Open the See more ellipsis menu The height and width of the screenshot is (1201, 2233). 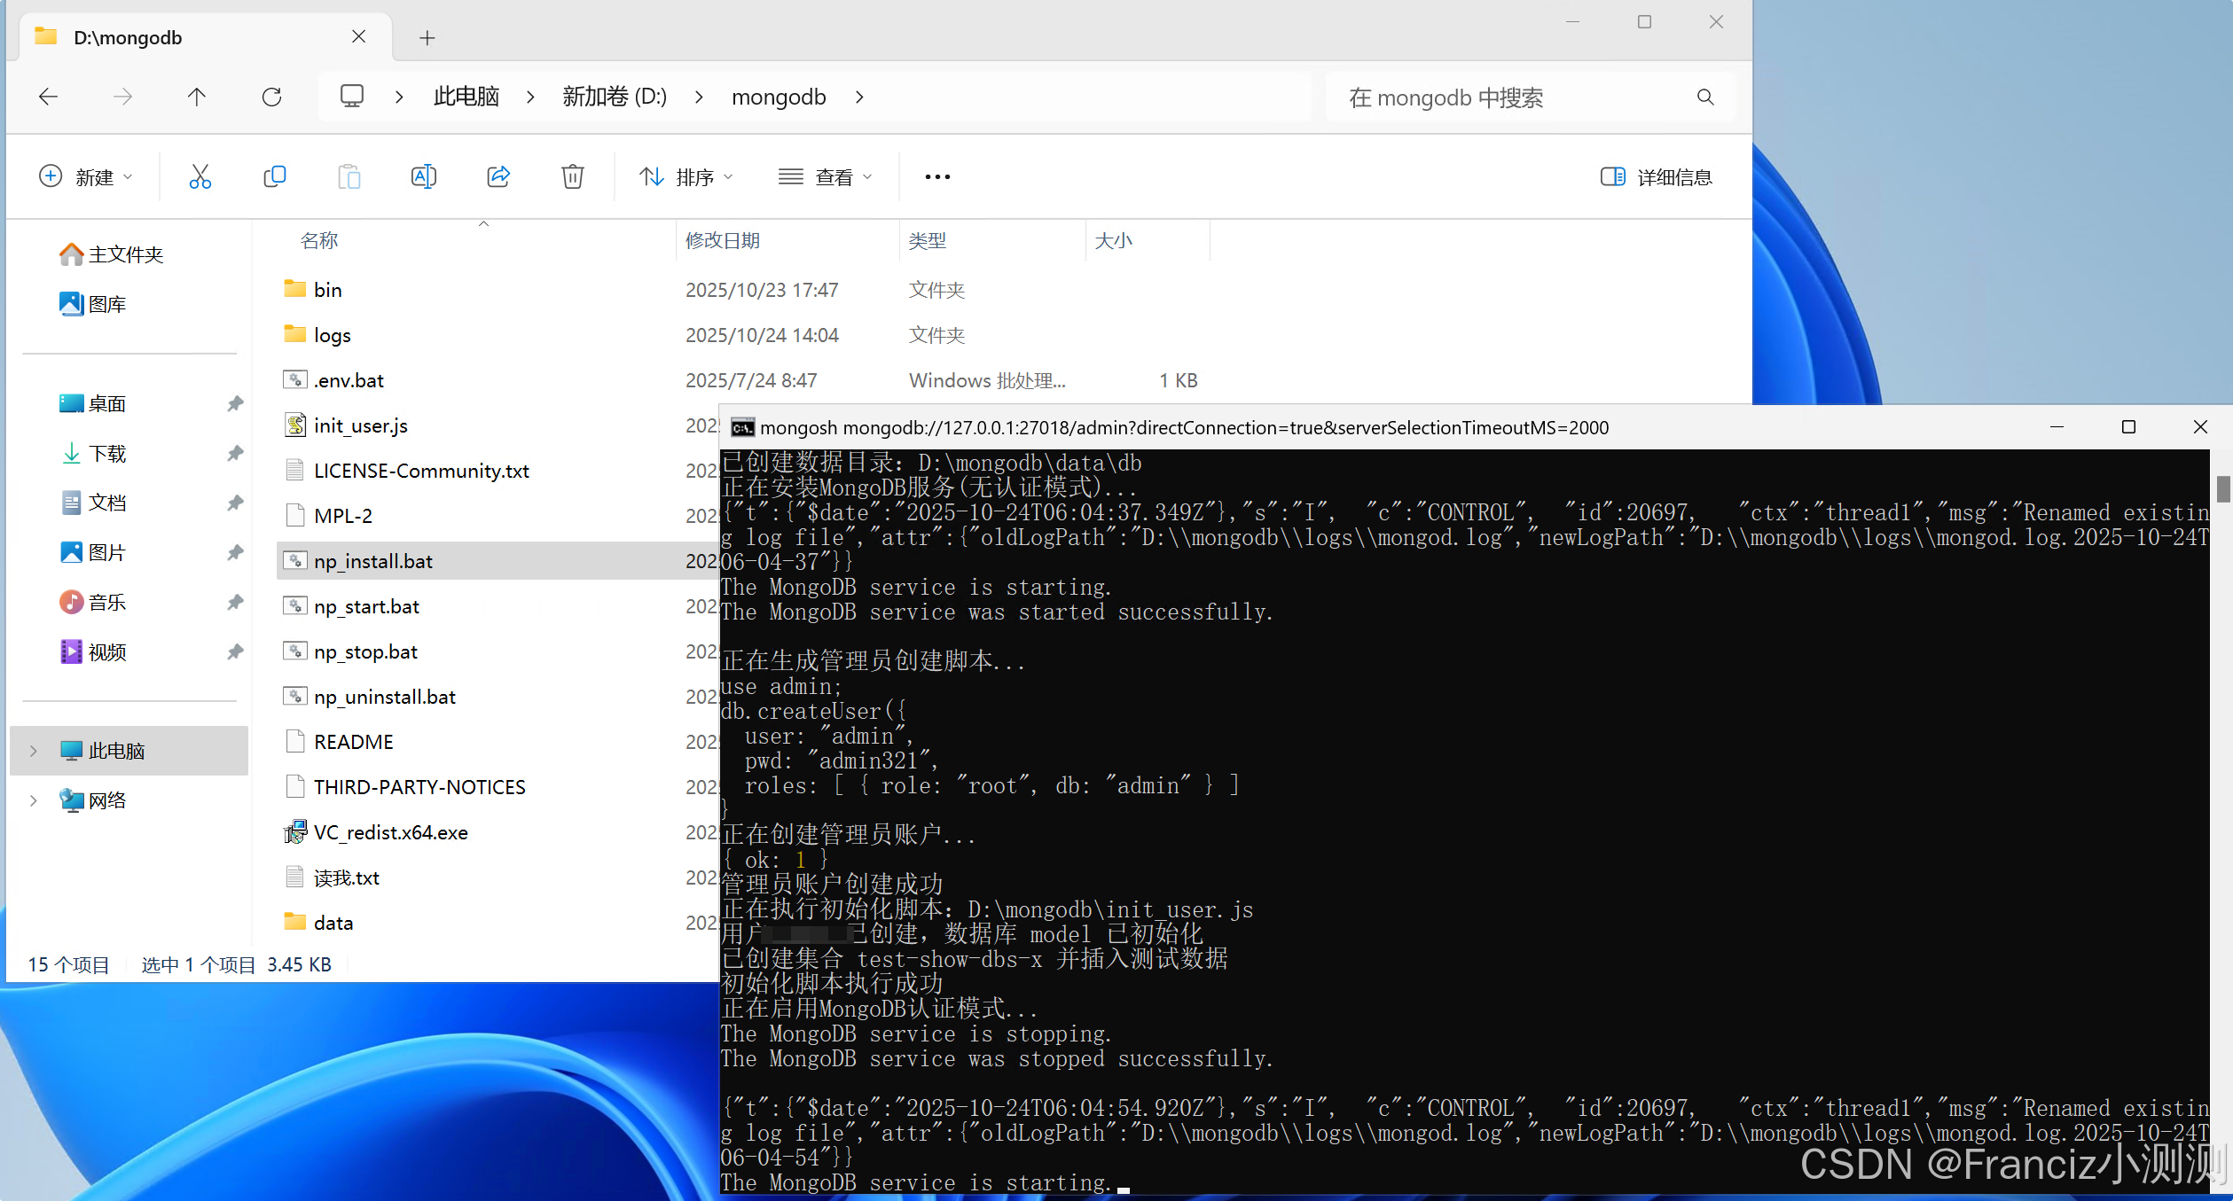[x=937, y=177]
